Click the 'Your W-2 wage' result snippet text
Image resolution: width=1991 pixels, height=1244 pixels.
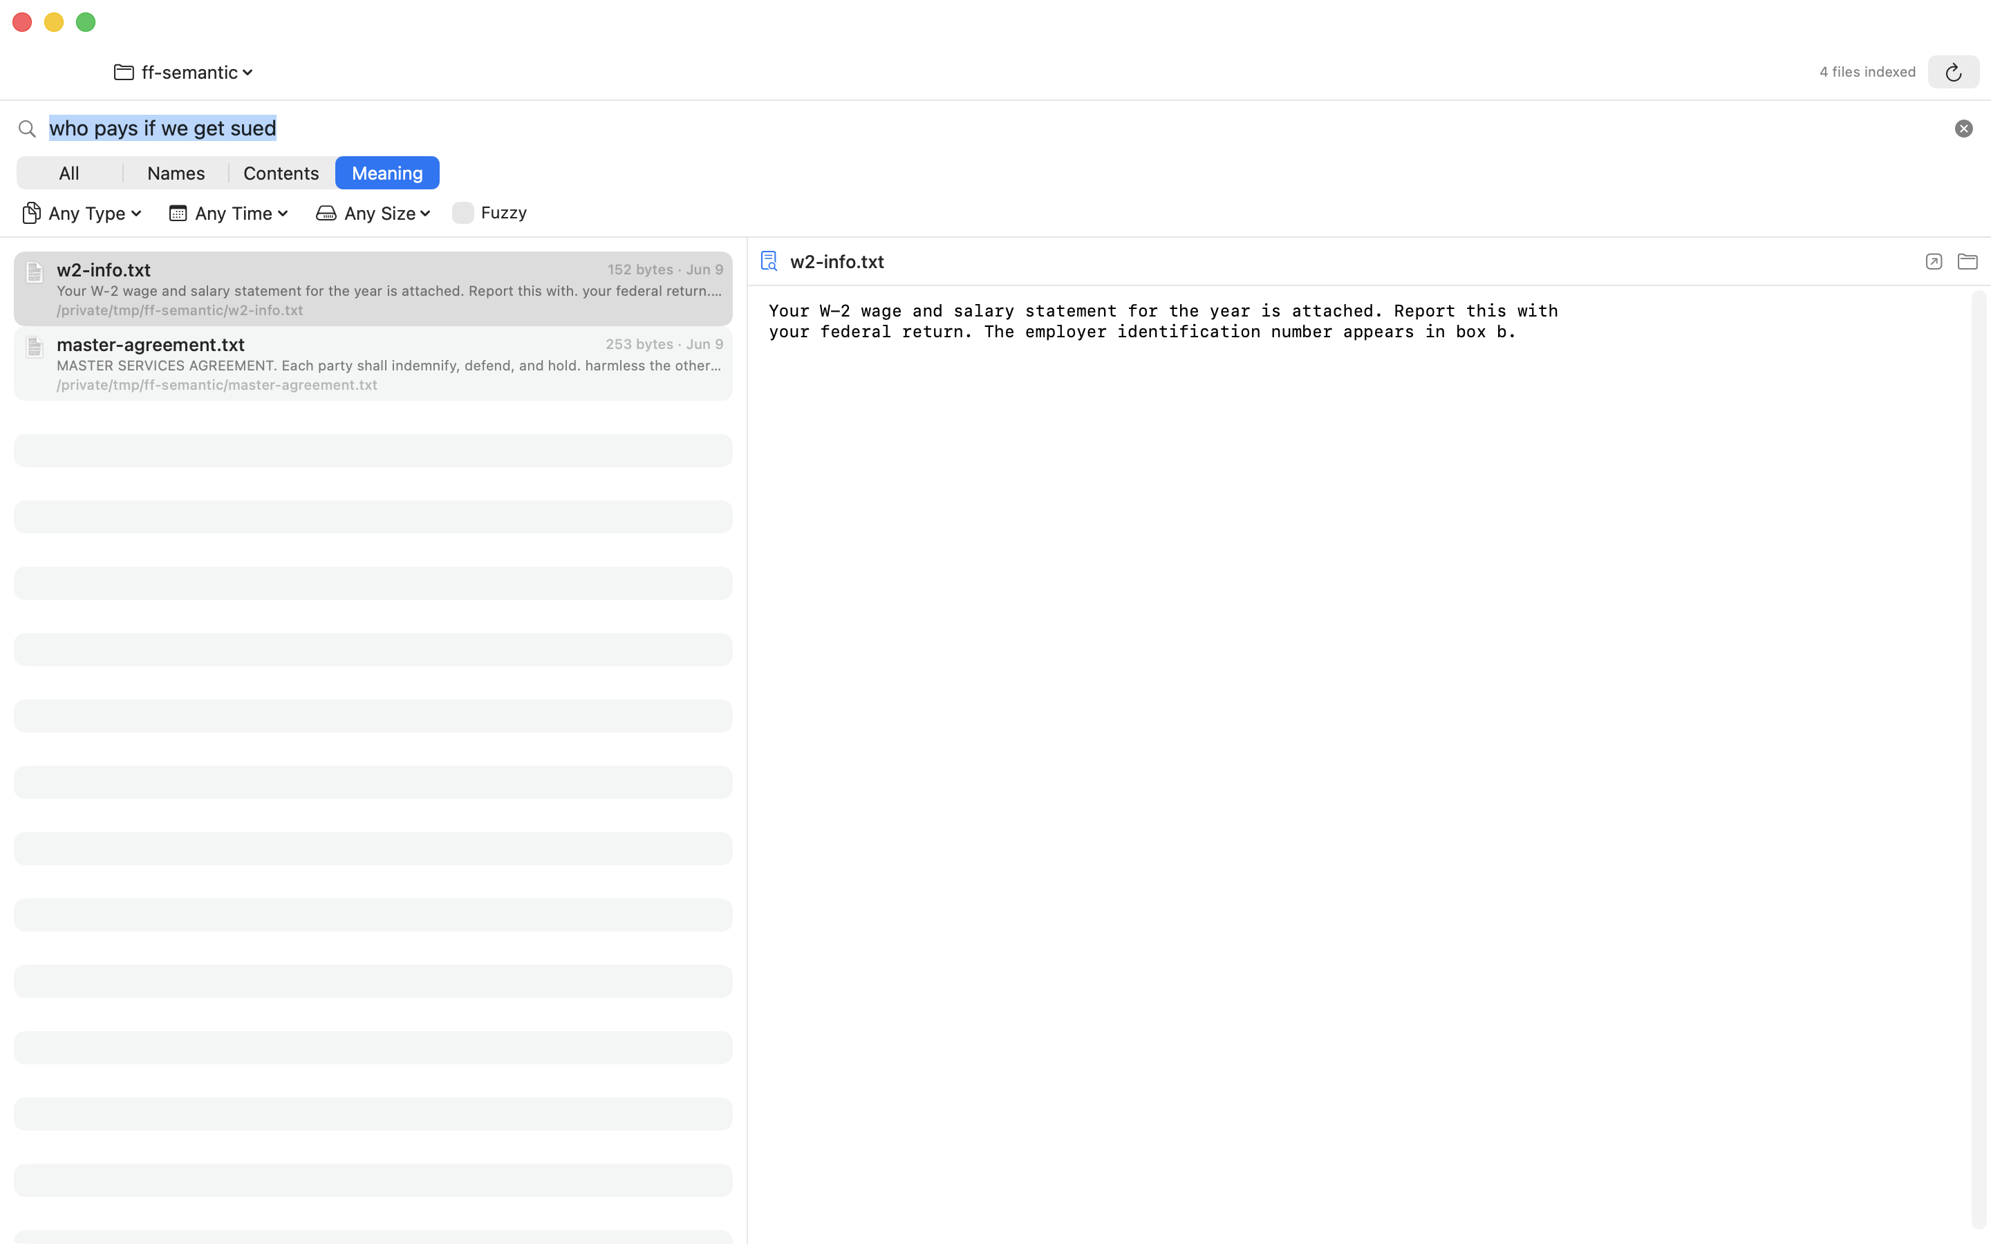coord(389,291)
